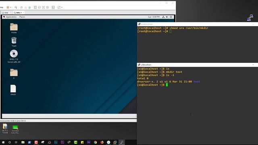Click the green cursor in u1 terminal
Viewport: 258px width, 145px height.
pos(167,85)
